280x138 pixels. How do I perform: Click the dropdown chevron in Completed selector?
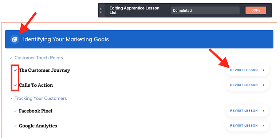[x=236, y=11]
